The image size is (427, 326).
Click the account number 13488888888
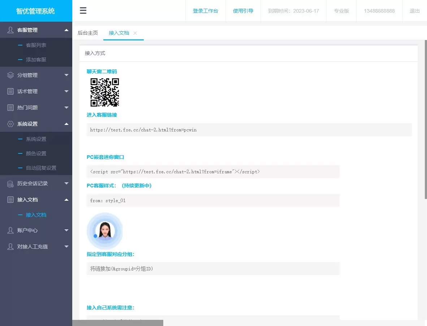pyautogui.click(x=379, y=11)
